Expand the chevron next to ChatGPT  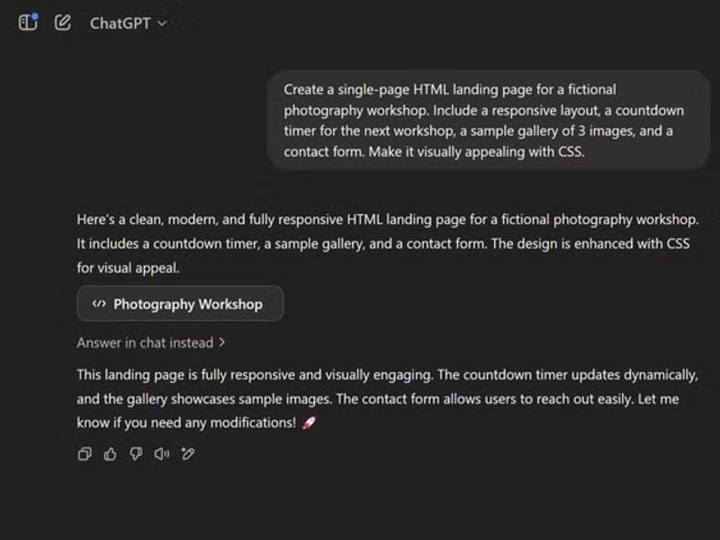click(162, 24)
